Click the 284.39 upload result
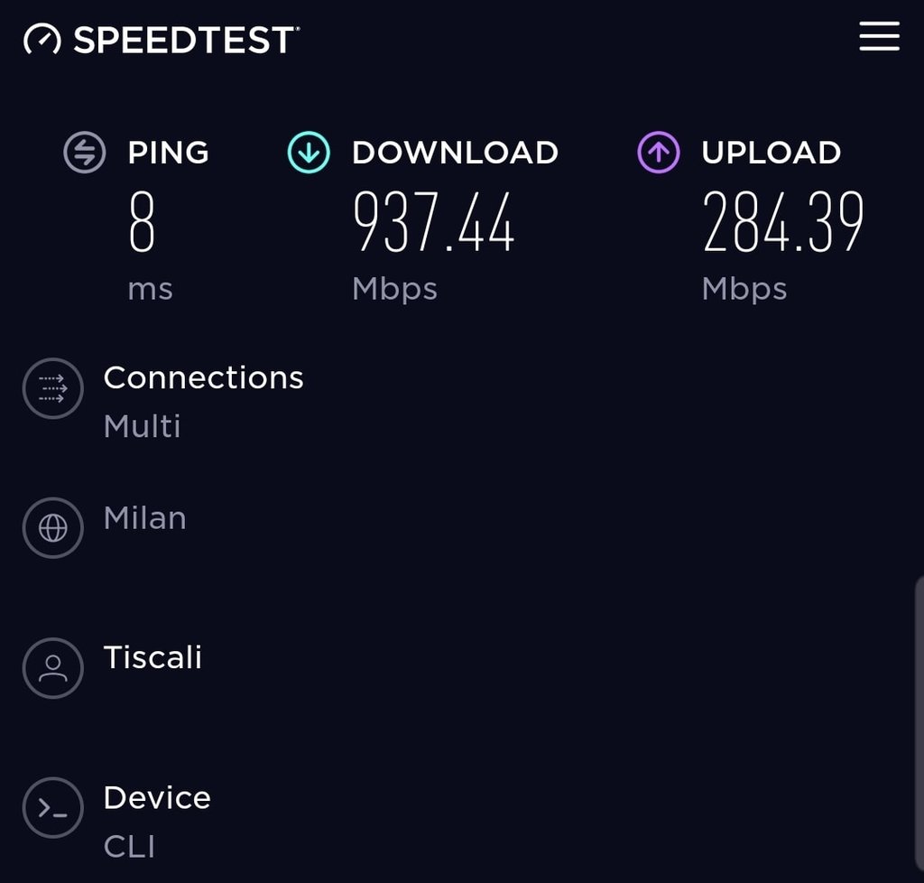 coord(783,222)
